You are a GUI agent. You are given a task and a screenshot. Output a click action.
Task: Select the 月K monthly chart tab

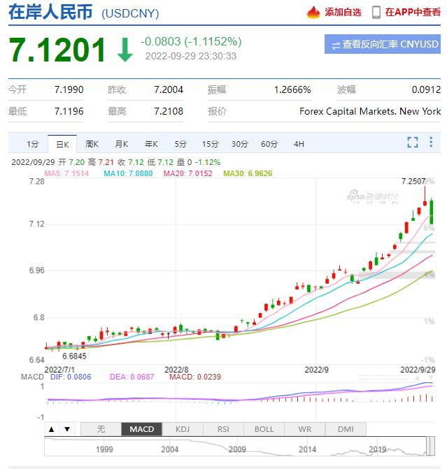pos(121,144)
